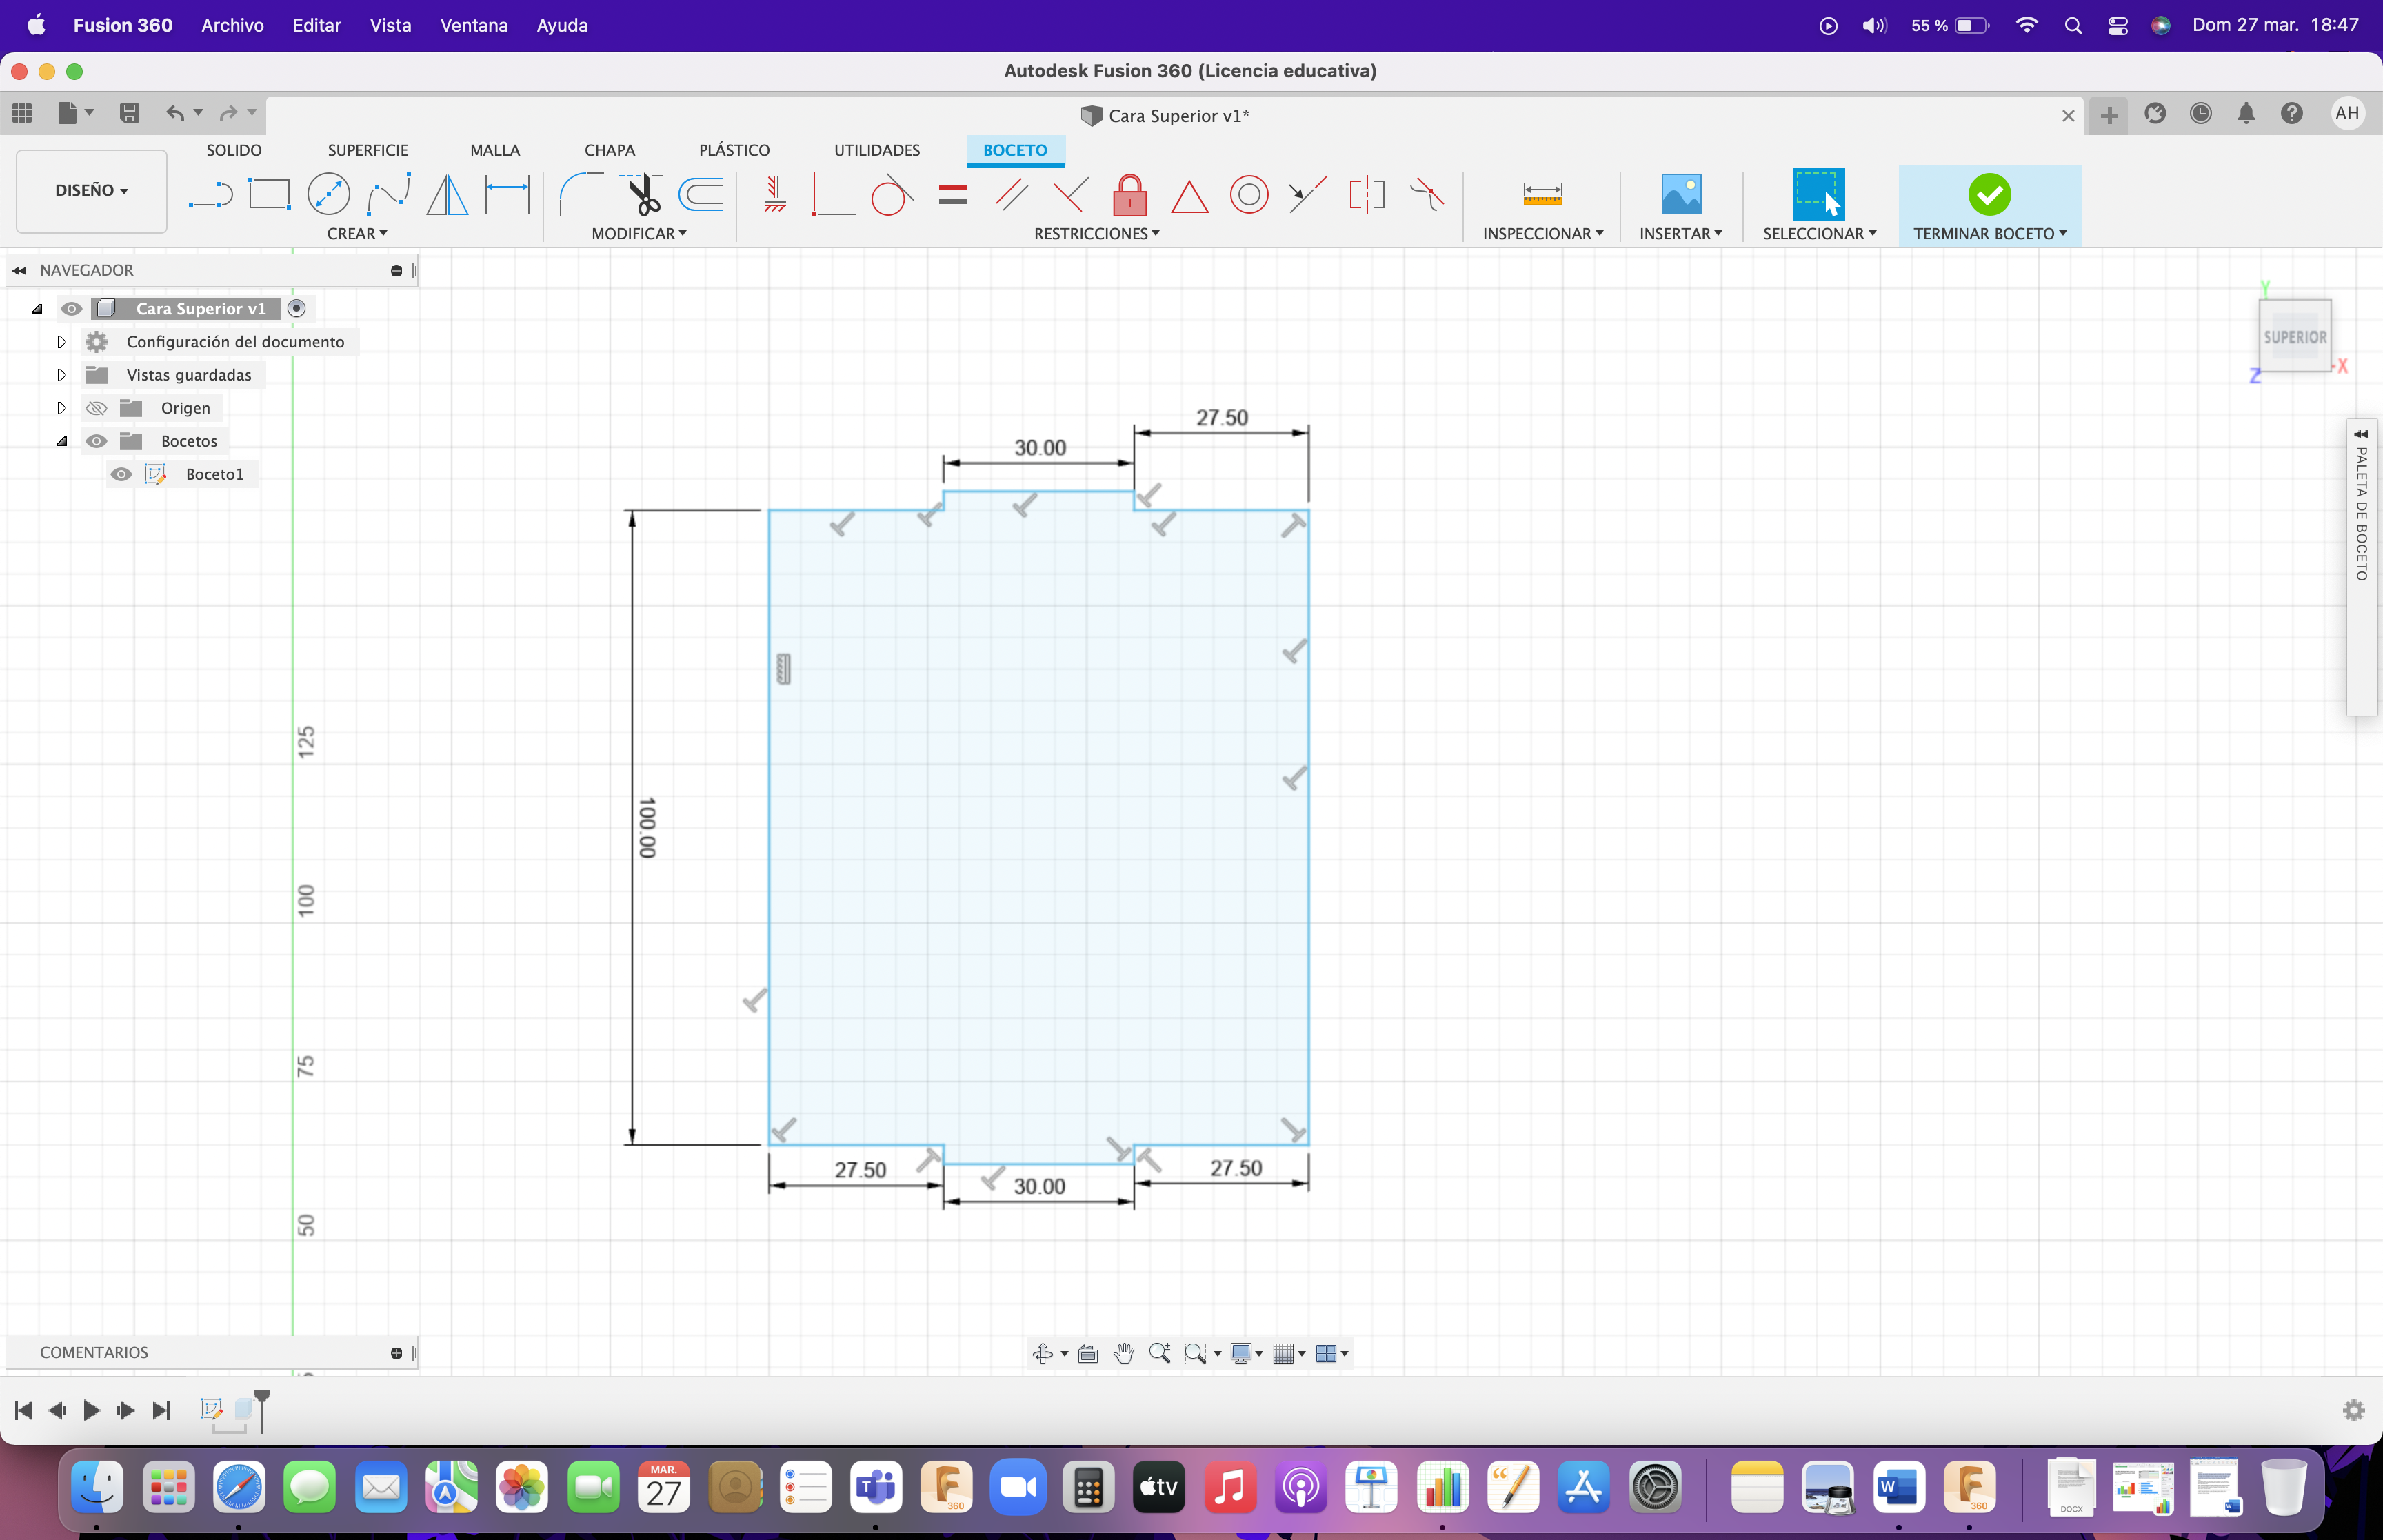Open the Archivo menu
Image resolution: width=2383 pixels, height=1540 pixels.
(x=230, y=24)
